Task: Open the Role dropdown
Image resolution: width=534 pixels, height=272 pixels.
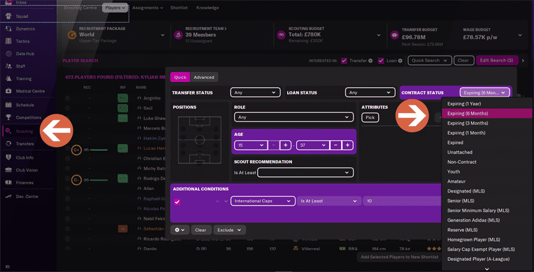Action: click(x=294, y=117)
